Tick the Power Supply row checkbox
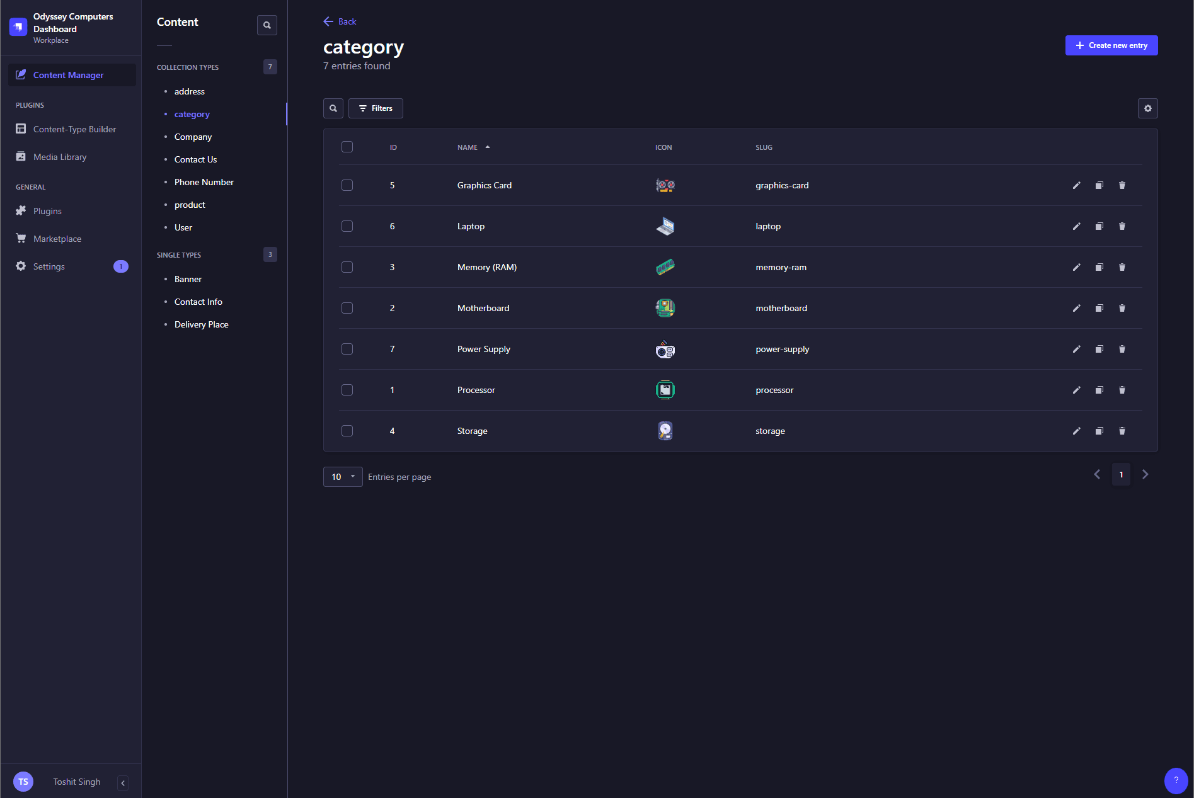 point(347,349)
